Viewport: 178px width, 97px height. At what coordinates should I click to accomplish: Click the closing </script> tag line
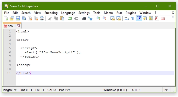pos(30,56)
